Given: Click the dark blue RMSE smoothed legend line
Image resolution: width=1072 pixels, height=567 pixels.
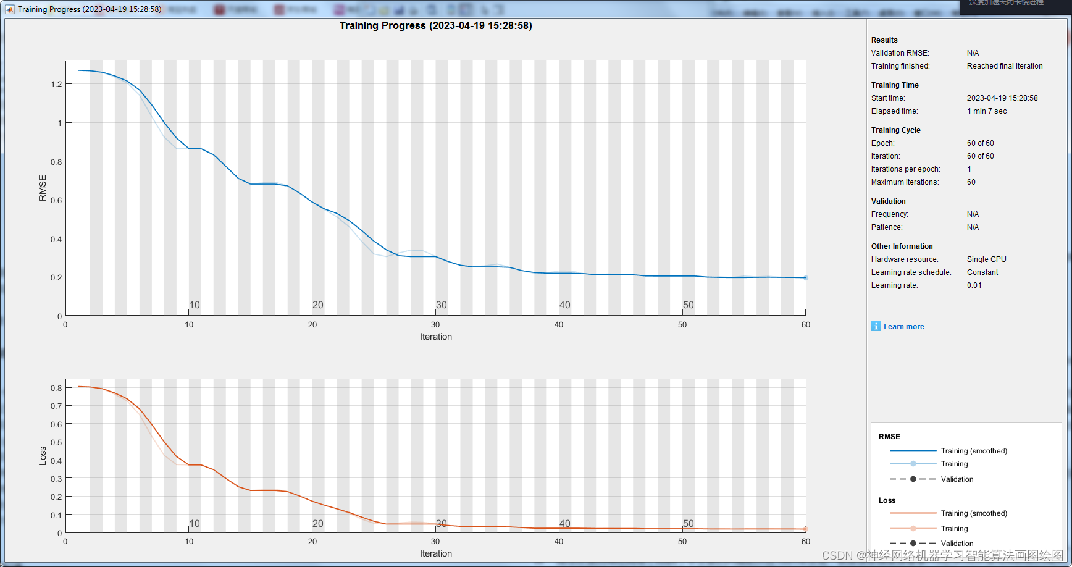Looking at the screenshot, I should click(x=913, y=451).
